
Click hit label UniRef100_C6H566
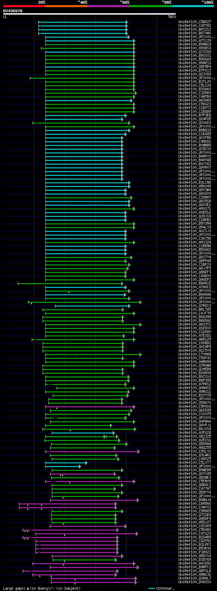pyautogui.click(x=195, y=503)
